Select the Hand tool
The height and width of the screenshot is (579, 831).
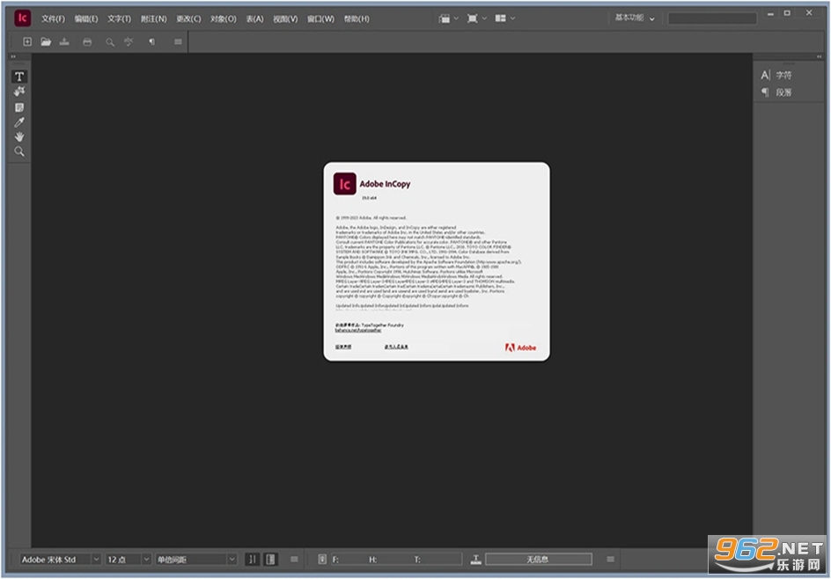coord(19,136)
